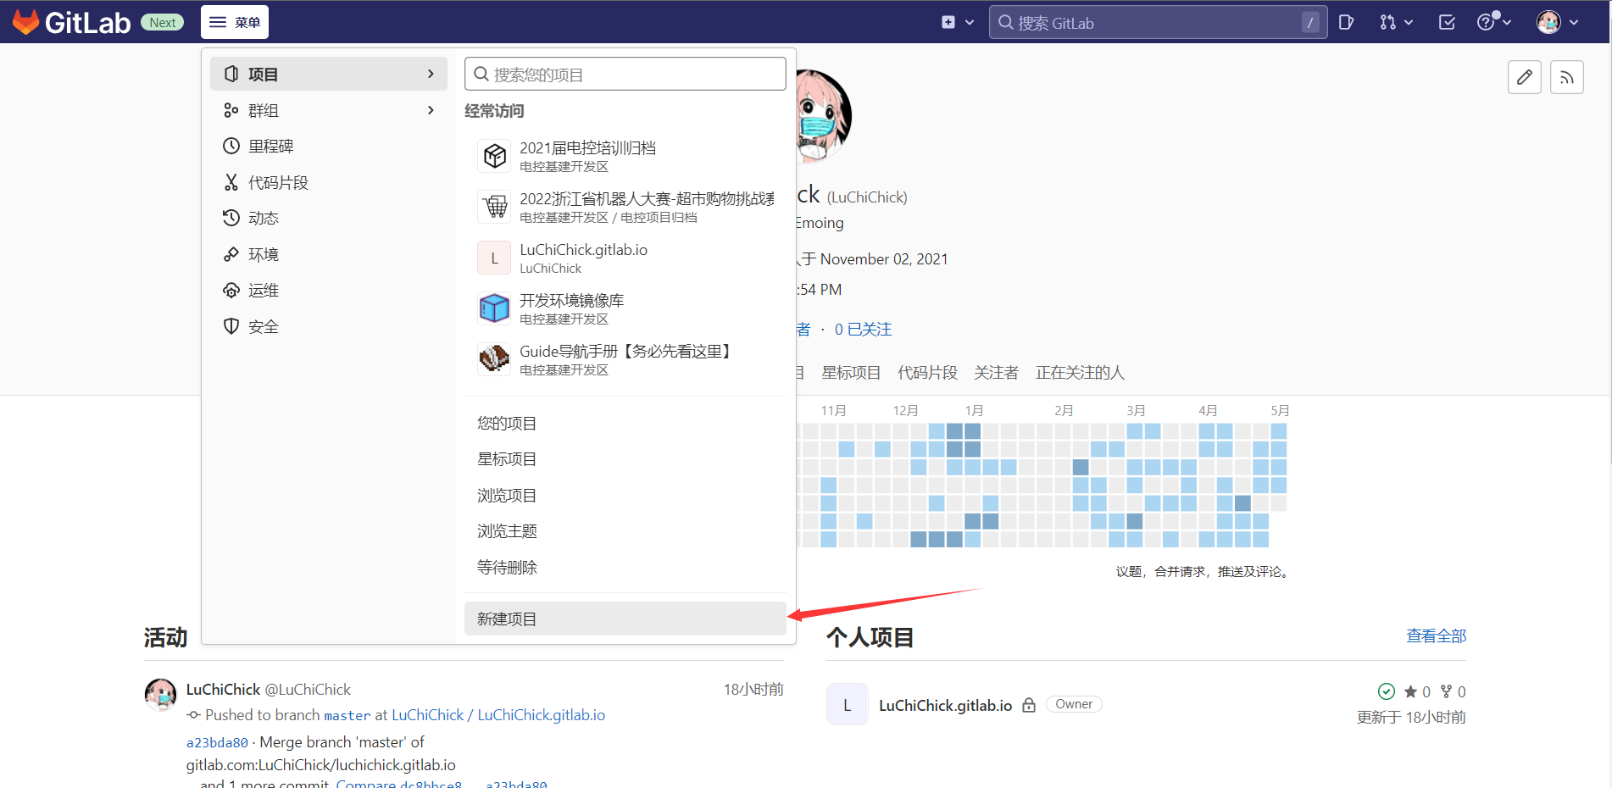Select 项目 in the menu sidebar
Image resolution: width=1612 pixels, height=788 pixels.
pos(329,74)
